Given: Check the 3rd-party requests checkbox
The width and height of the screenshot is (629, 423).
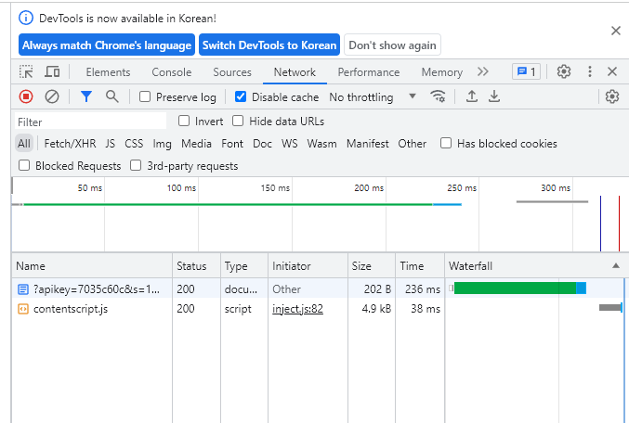Looking at the screenshot, I should pyautogui.click(x=136, y=165).
